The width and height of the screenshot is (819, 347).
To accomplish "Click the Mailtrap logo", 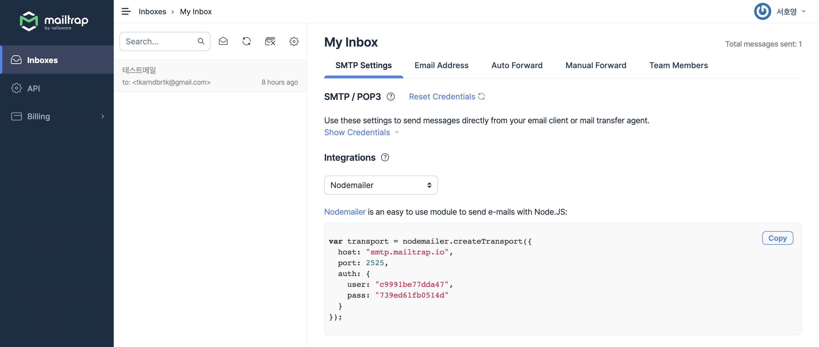I will 54,21.
